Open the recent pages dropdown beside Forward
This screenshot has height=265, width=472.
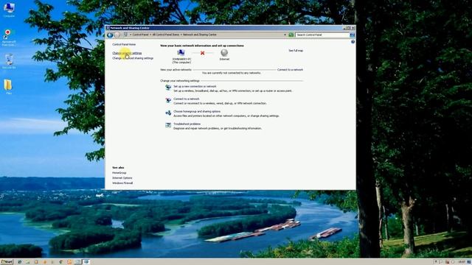click(121, 35)
